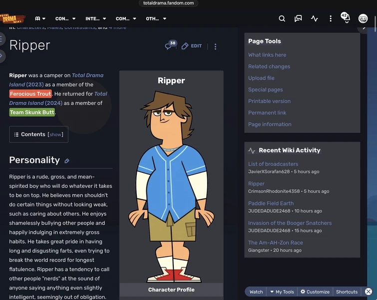Screen dimensions: 377x300
Task: Click the Customize gear icon
Action: [x=303, y=292]
